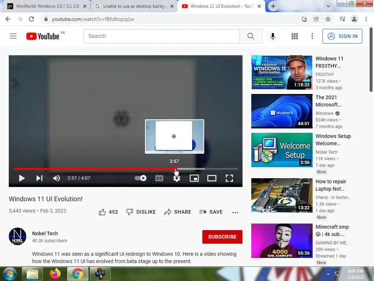
Task: Open Chrome's three-dot menu
Action: [x=366, y=19]
